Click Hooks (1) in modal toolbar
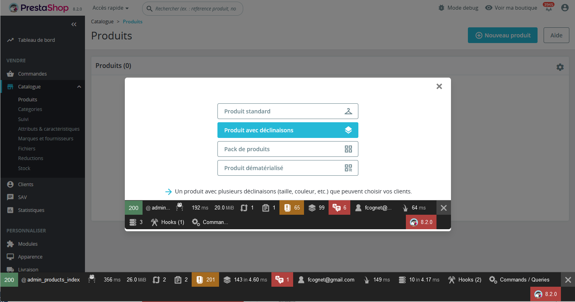 tap(167, 222)
